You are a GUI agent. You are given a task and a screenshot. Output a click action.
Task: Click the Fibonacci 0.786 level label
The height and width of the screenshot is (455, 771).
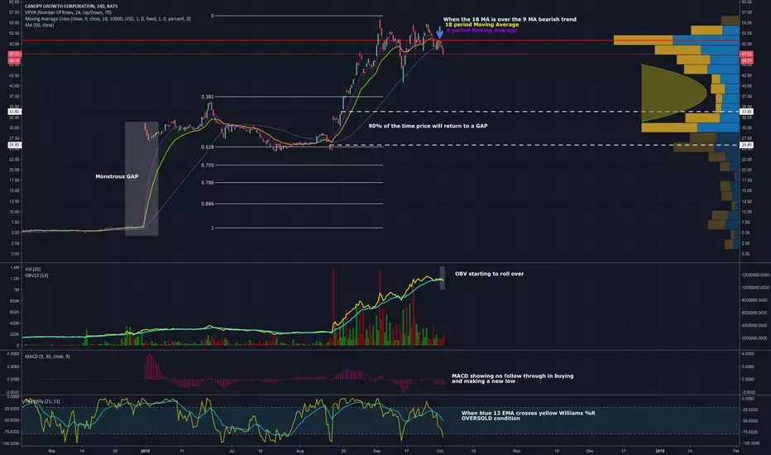(207, 183)
